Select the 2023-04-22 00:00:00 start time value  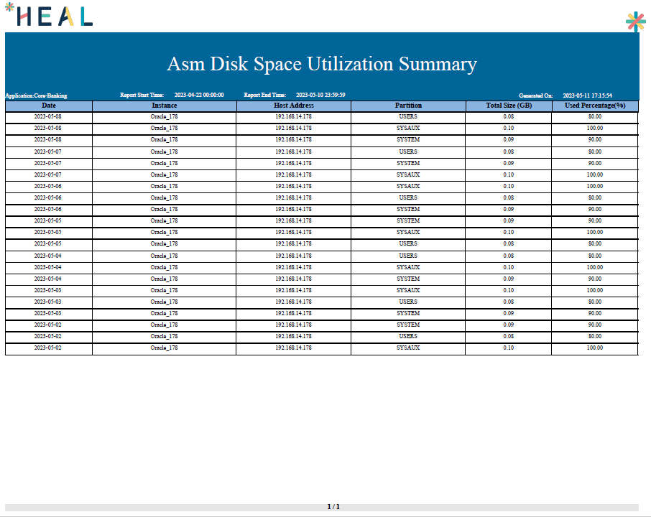click(x=199, y=95)
